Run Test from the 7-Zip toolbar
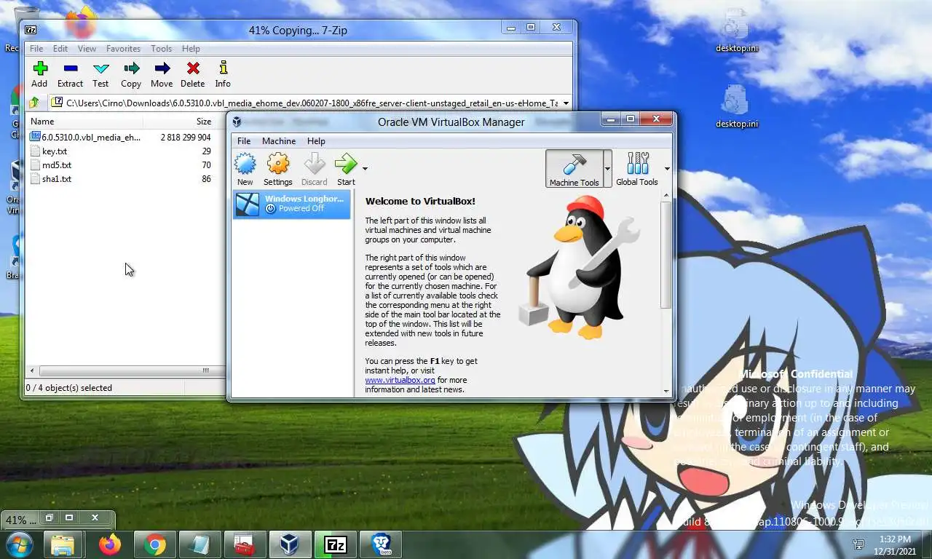This screenshot has width=932, height=559. click(x=100, y=74)
